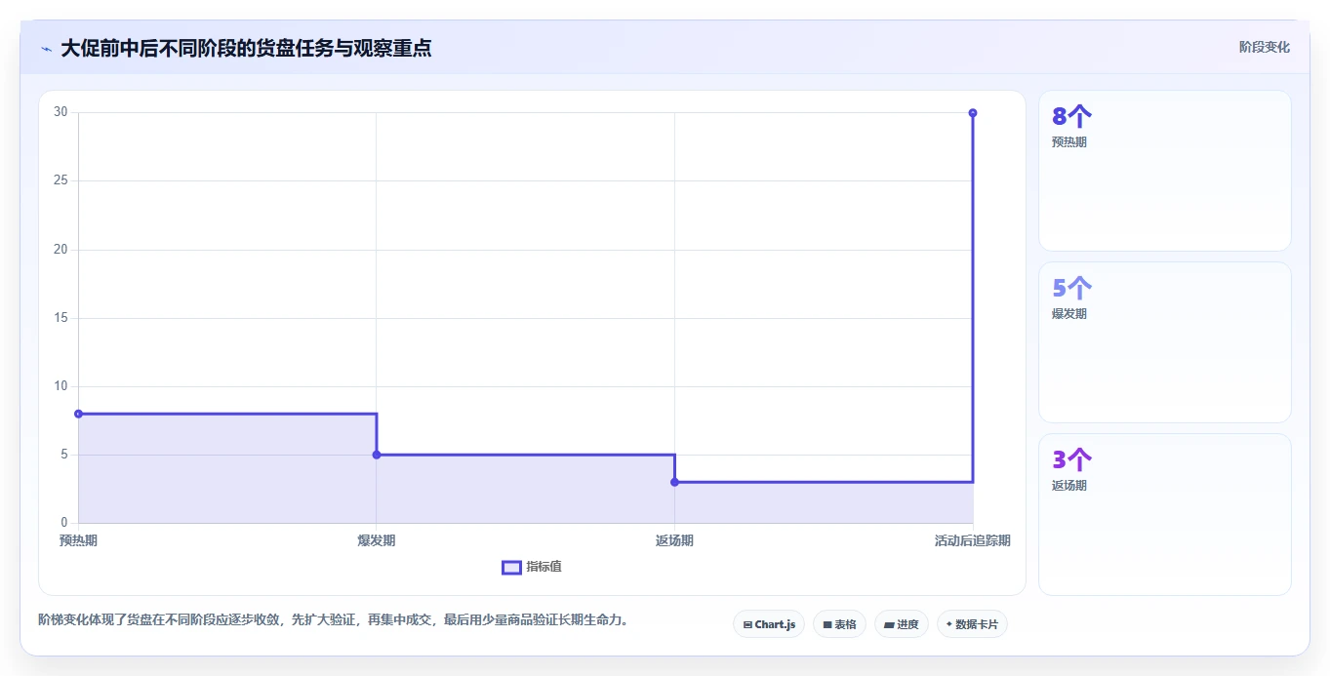This screenshot has height=676, width=1330.
Task: Click the y-axis value 15
Action: click(60, 318)
